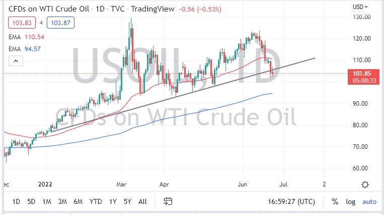Switch to 3M time range
The width and height of the screenshot is (384, 215).
62,201
